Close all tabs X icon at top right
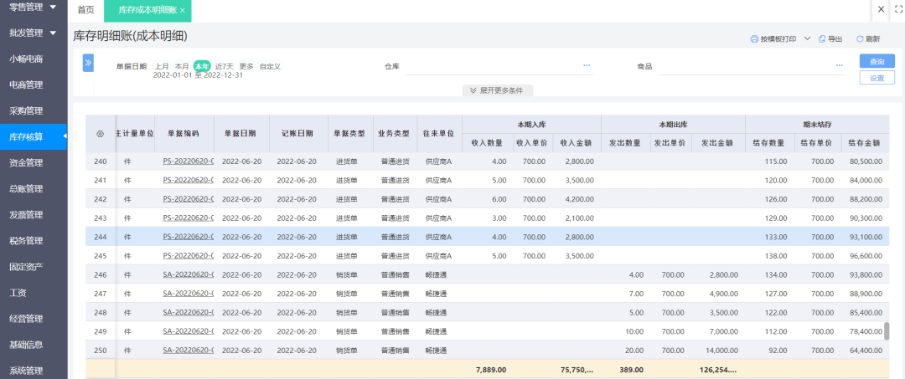The image size is (905, 379). (x=881, y=9)
